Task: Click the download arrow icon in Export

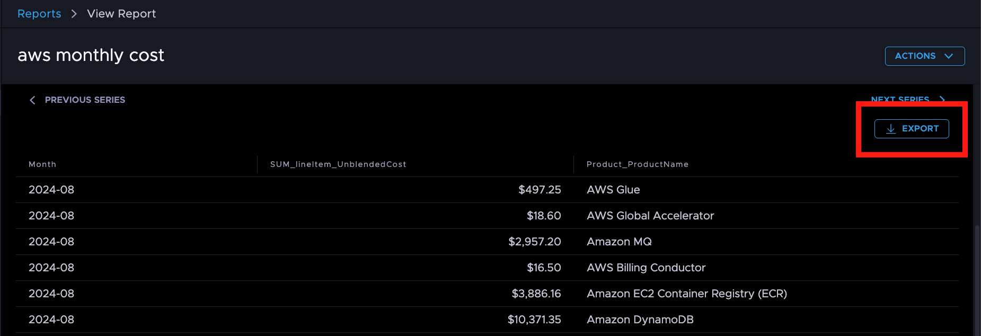Action: click(891, 129)
